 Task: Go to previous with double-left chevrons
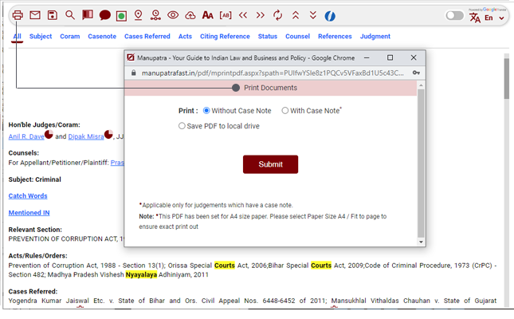[x=243, y=15]
